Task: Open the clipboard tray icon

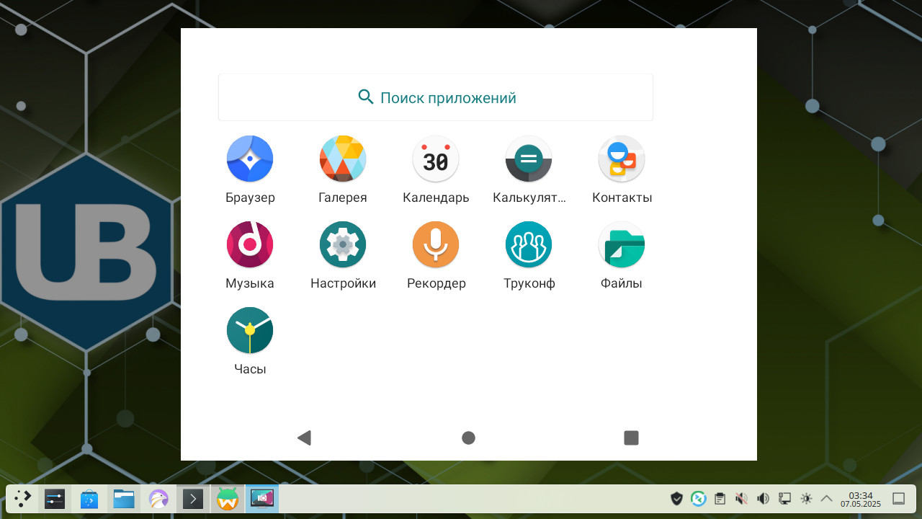Action: (720, 498)
